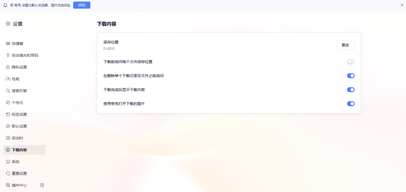The width and height of the screenshot is (406, 192).
Task: Select 下载内容 sidebar item
Action: pos(24,150)
